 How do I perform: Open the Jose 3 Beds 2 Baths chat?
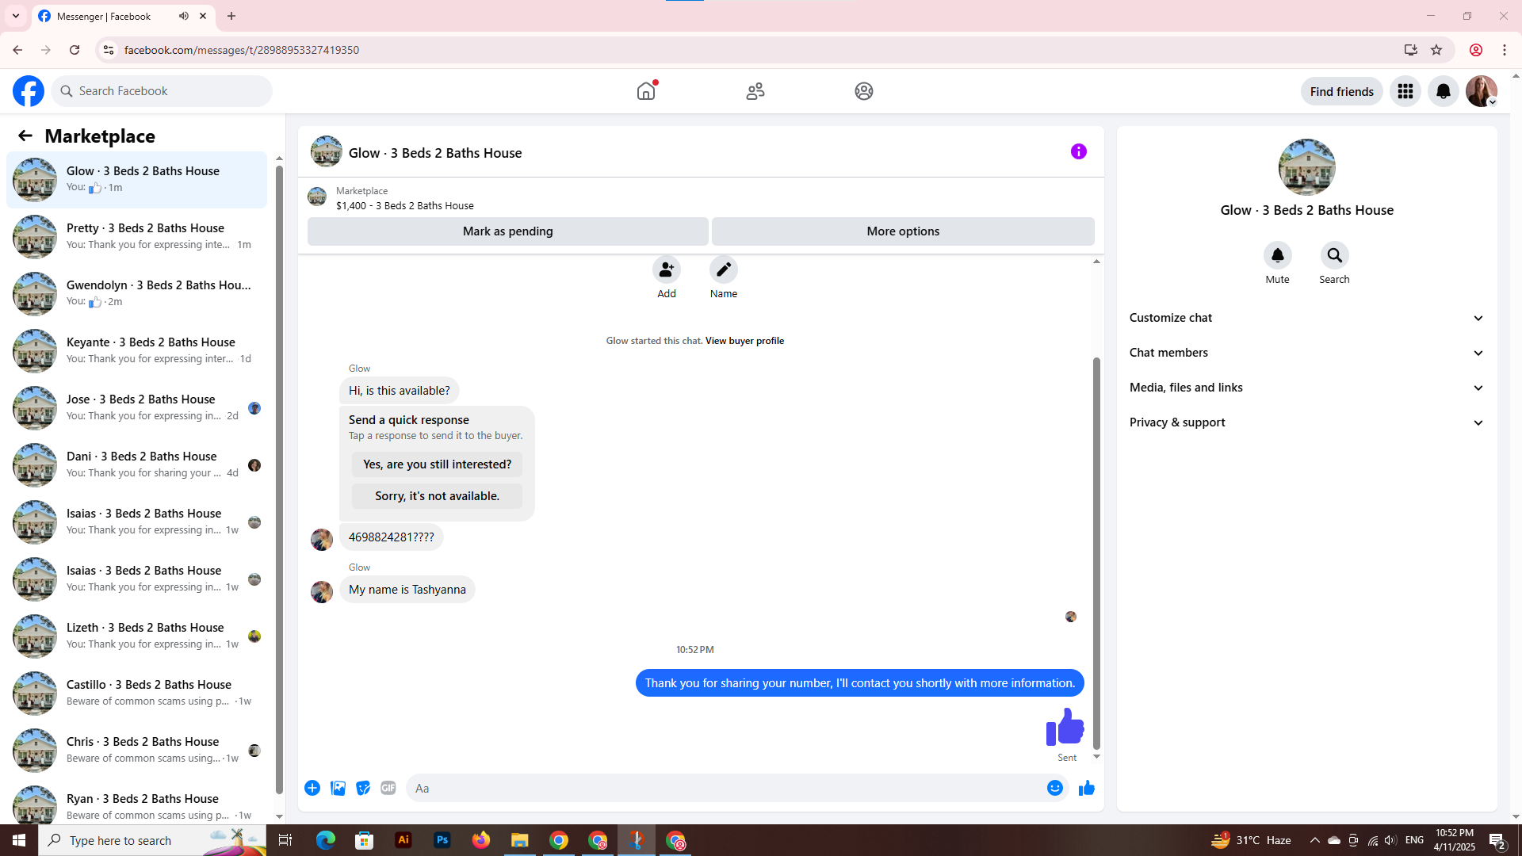[137, 407]
